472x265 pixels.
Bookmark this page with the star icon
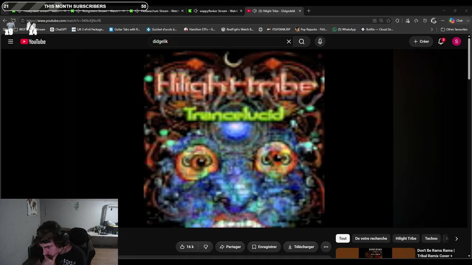pos(388,21)
